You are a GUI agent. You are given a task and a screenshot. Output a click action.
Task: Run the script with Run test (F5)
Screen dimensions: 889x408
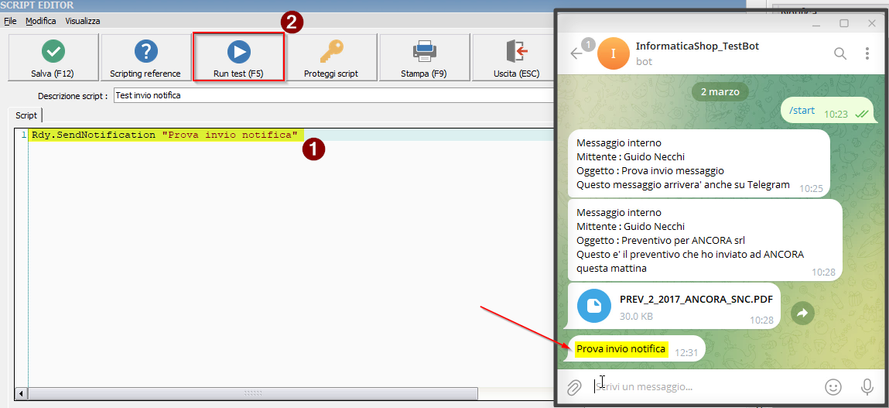click(238, 58)
